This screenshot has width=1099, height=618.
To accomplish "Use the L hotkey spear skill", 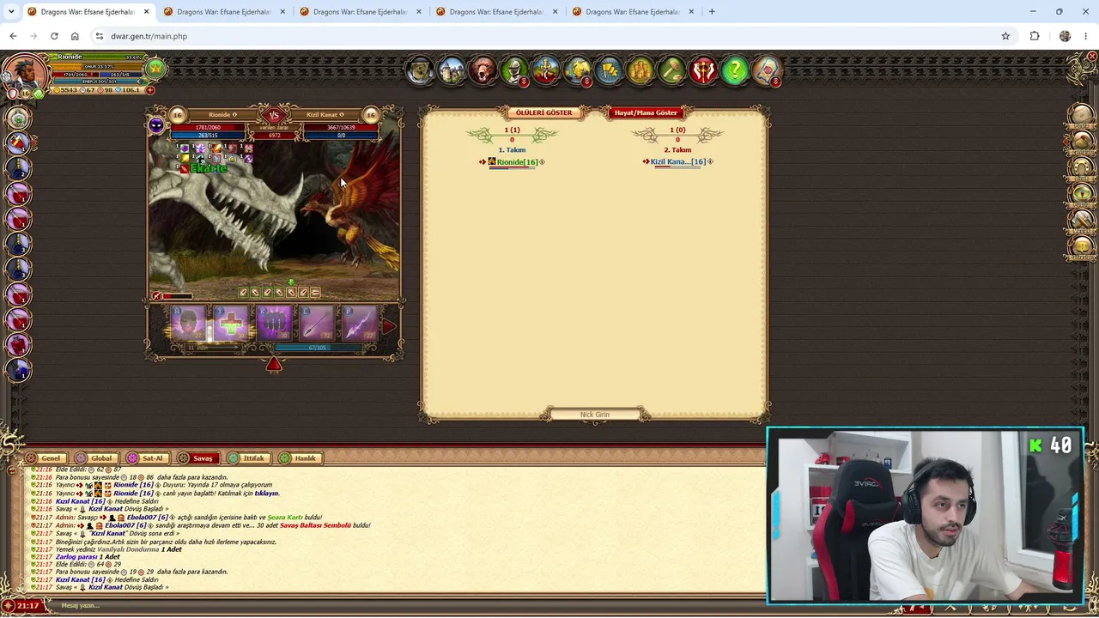I will [317, 324].
